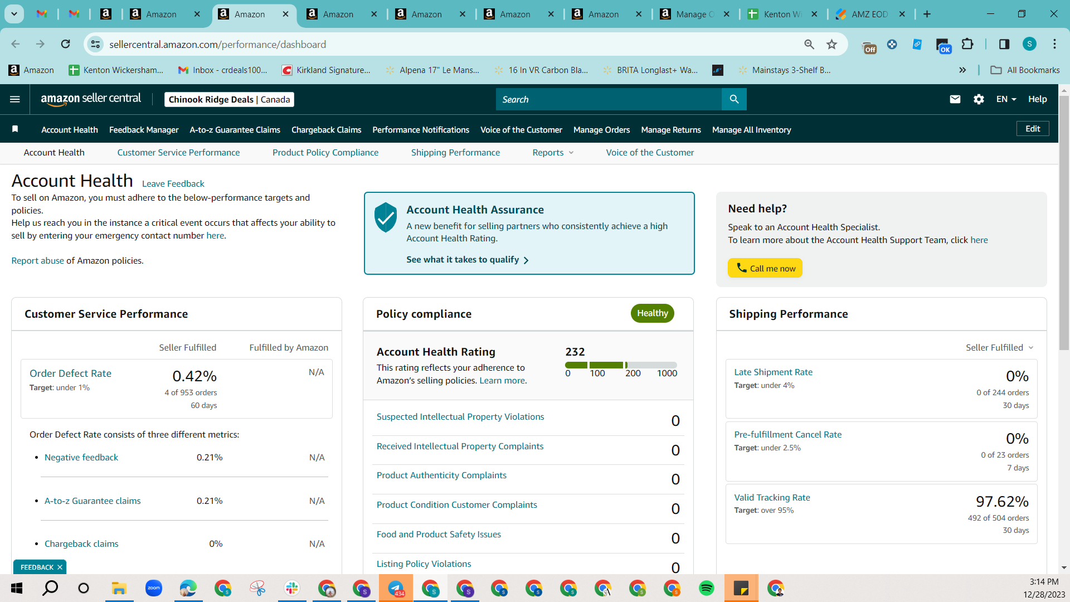Expand the Reports dropdown
This screenshot has height=602, width=1070.
click(x=553, y=153)
